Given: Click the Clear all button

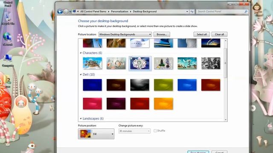Looking at the screenshot, I should 219,34.
